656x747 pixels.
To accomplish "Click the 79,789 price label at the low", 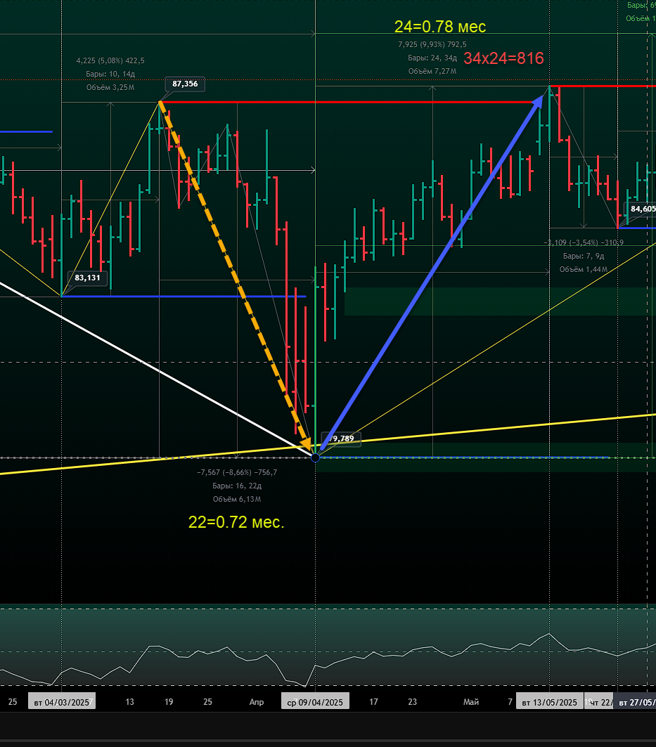I will click(341, 439).
